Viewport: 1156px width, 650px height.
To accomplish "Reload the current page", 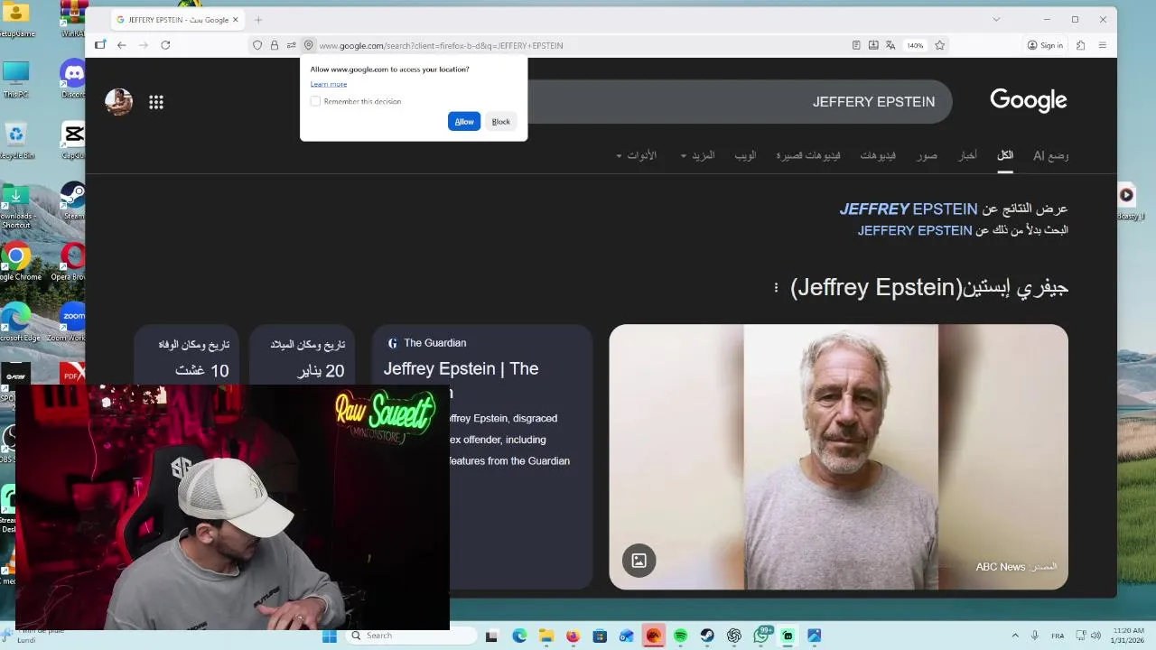I will tap(165, 45).
